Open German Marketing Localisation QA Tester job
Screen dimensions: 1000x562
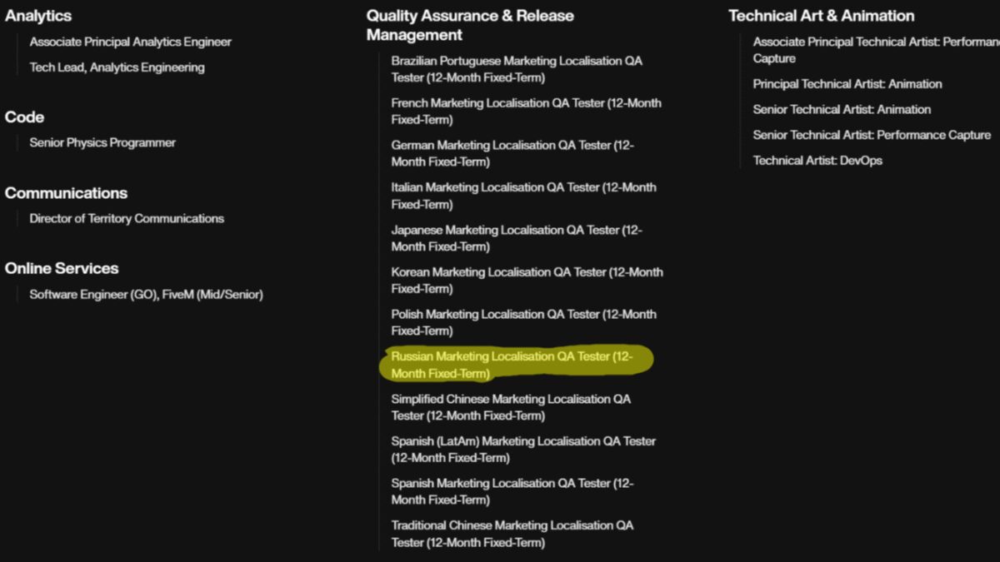pyautogui.click(x=512, y=153)
